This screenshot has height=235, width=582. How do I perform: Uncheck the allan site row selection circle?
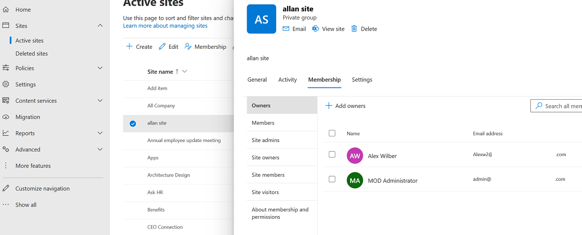[133, 123]
